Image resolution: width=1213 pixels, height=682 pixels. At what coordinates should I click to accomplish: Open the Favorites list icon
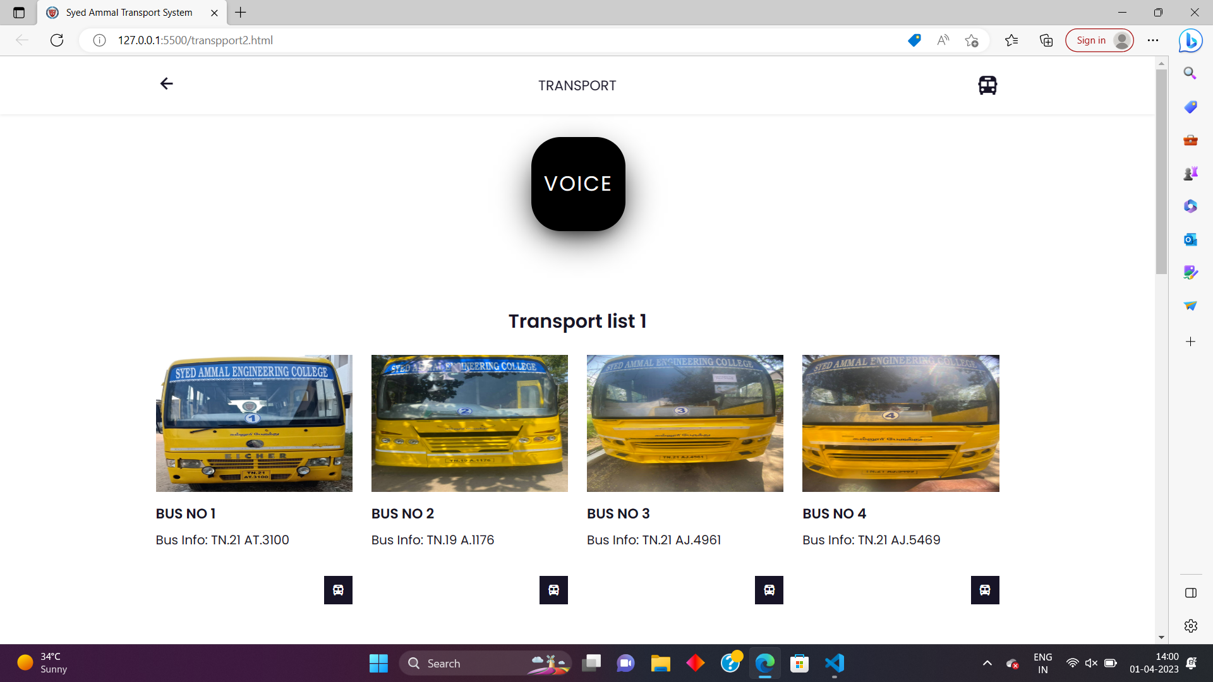[x=1011, y=40]
